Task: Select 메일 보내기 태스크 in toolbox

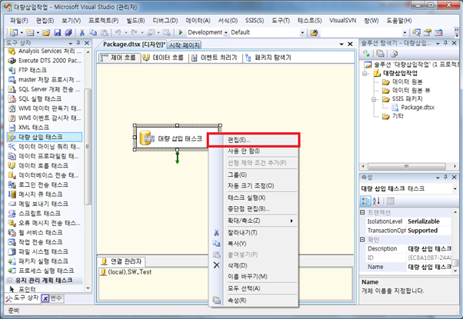Action: click(44, 204)
